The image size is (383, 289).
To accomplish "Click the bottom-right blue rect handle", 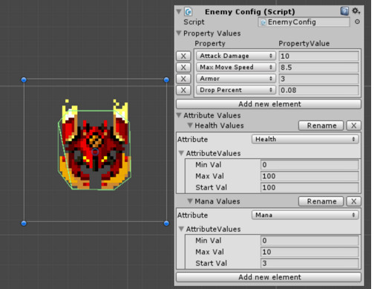I will [166, 223].
